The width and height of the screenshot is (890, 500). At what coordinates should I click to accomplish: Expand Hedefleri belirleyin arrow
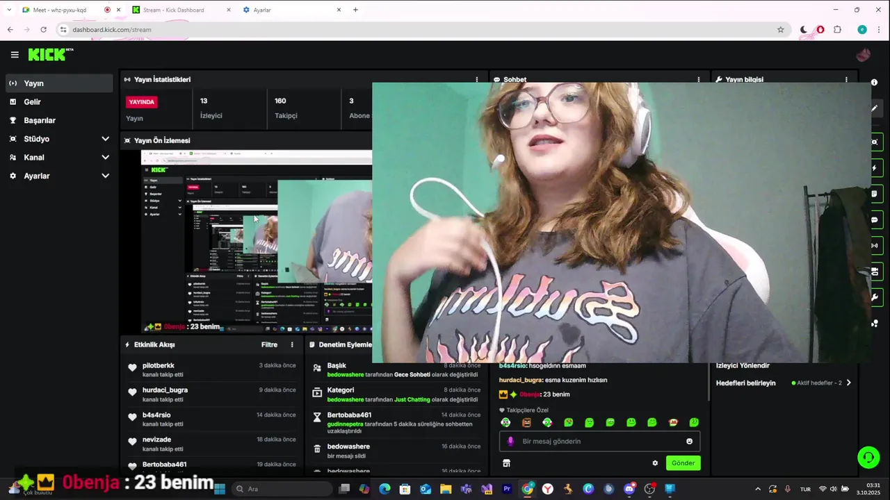(x=848, y=383)
